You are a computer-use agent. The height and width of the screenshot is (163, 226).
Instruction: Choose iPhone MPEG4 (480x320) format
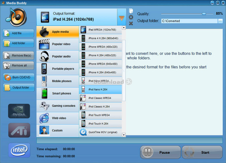pos(101,47)
